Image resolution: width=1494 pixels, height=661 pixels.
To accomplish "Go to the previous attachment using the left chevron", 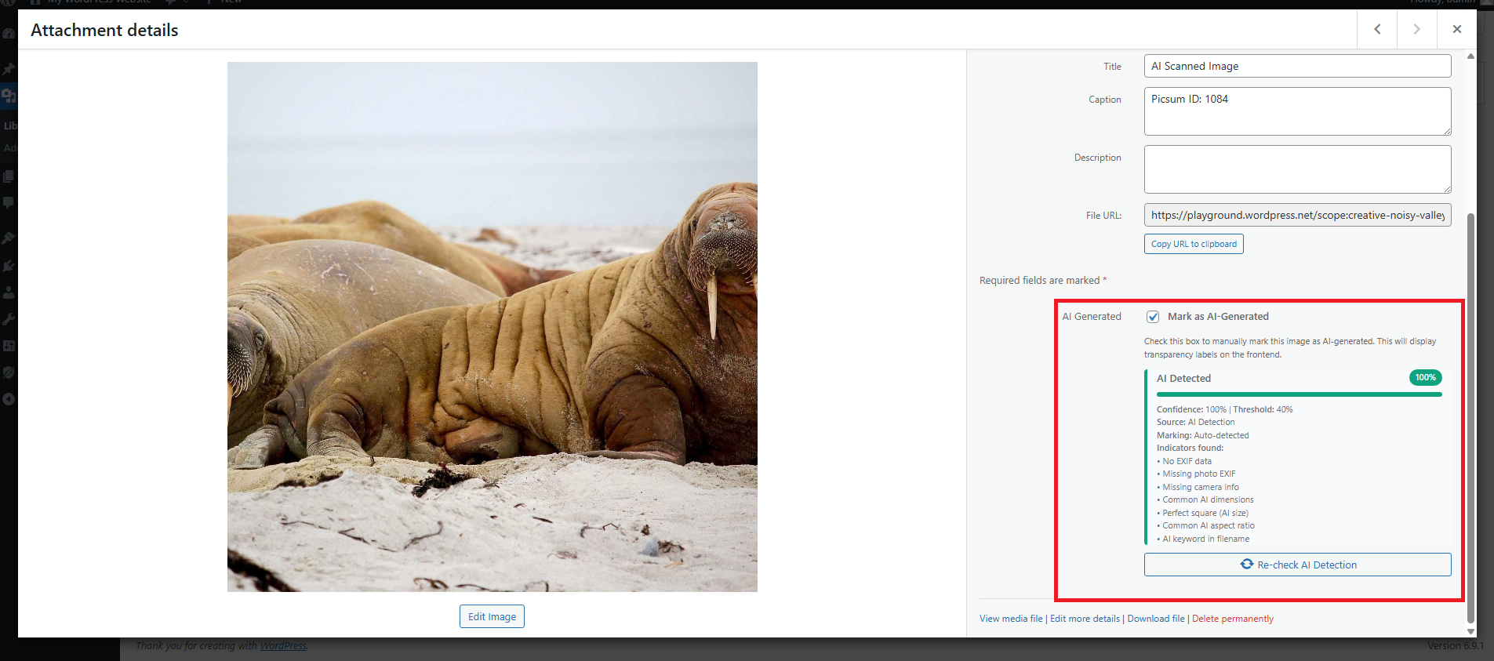I will pyautogui.click(x=1377, y=30).
